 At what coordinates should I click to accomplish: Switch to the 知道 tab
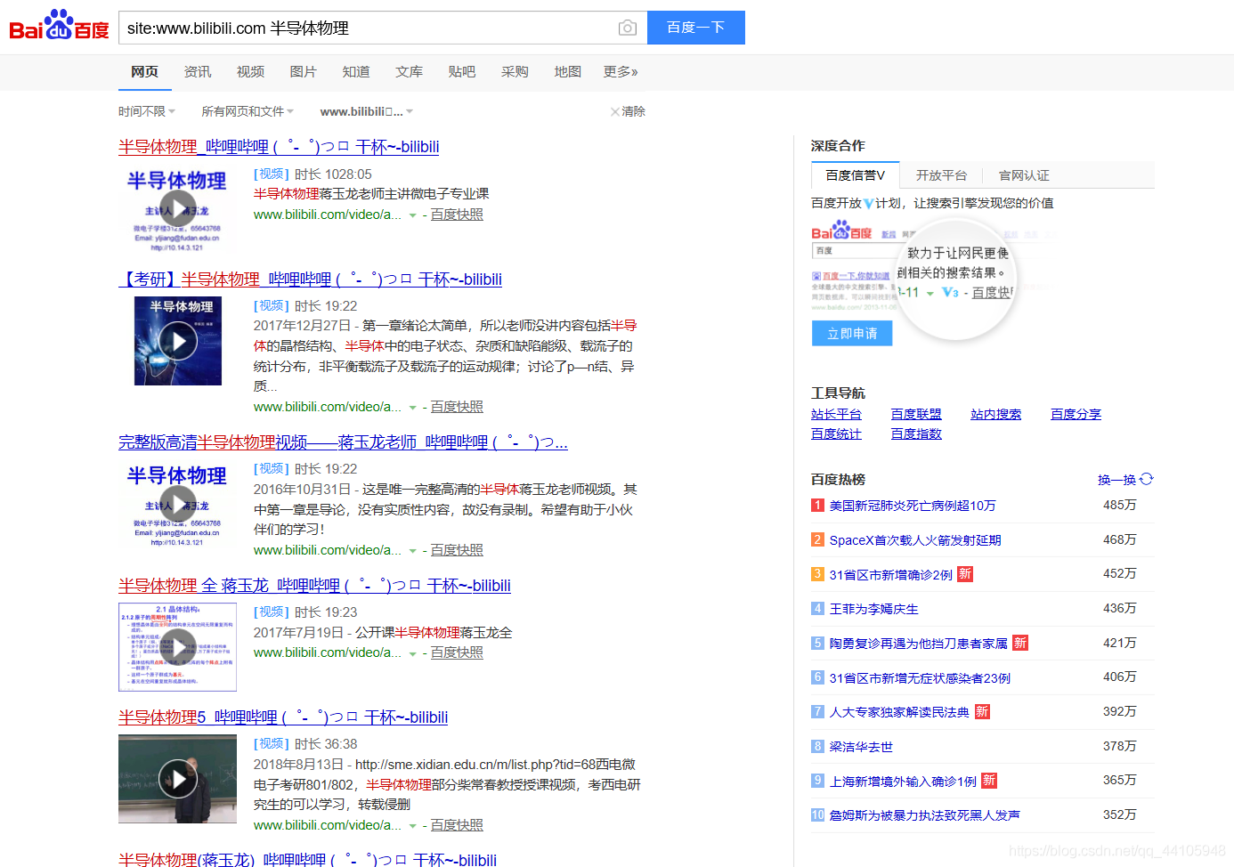coord(356,71)
